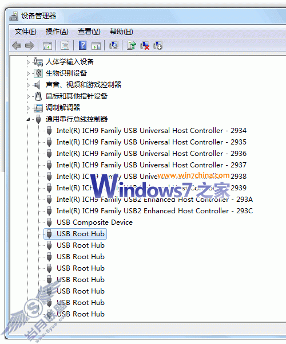Click the 调制解调器 modem icon
The height and width of the screenshot is (344, 286).
pos(38,108)
